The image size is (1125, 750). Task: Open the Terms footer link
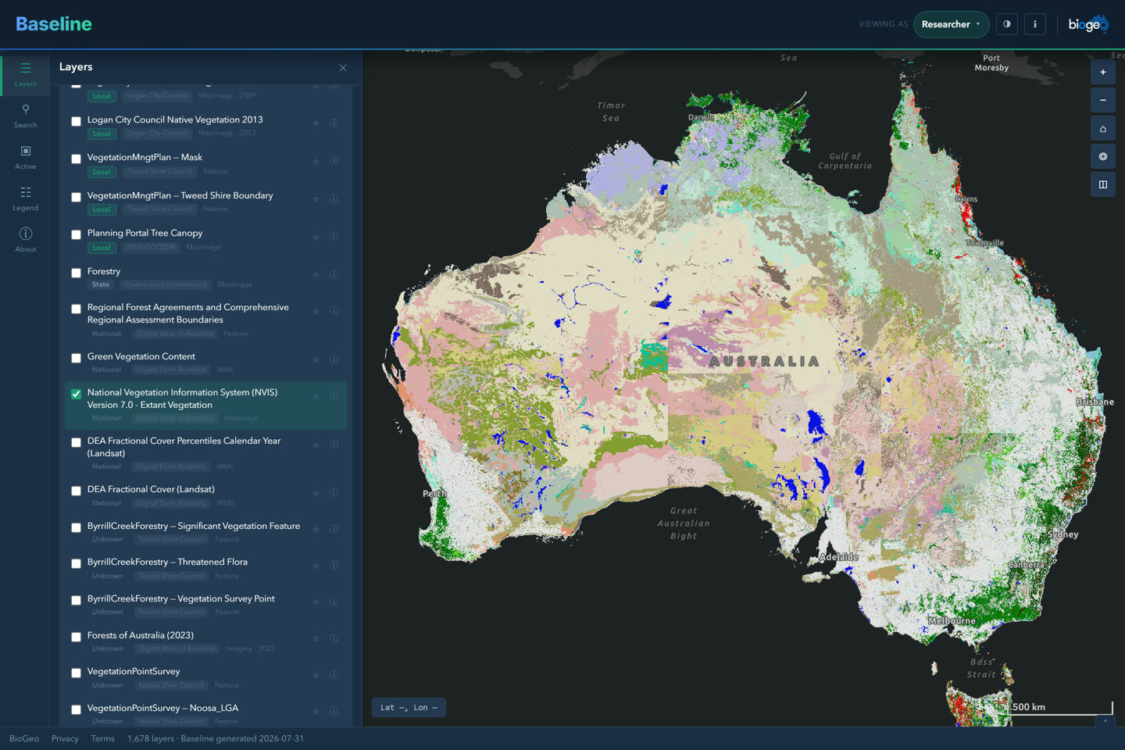102,738
